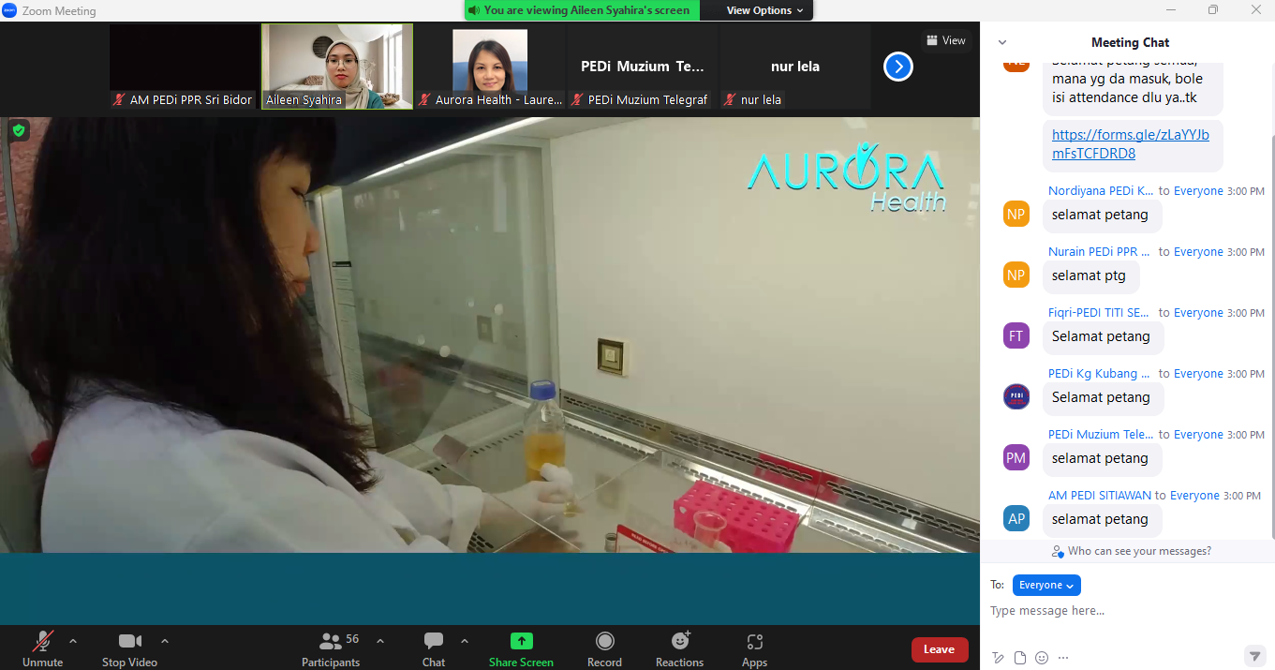Screen dimensions: 1275x670
Task: Select AM PEDi PPR Sri Bidor thumbnail
Action: point(184,67)
